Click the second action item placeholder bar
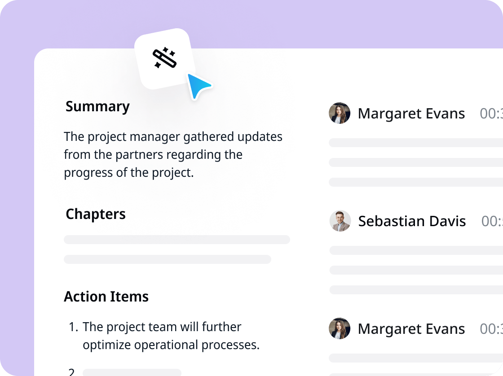Viewport: 503px width, 376px height. point(132,372)
